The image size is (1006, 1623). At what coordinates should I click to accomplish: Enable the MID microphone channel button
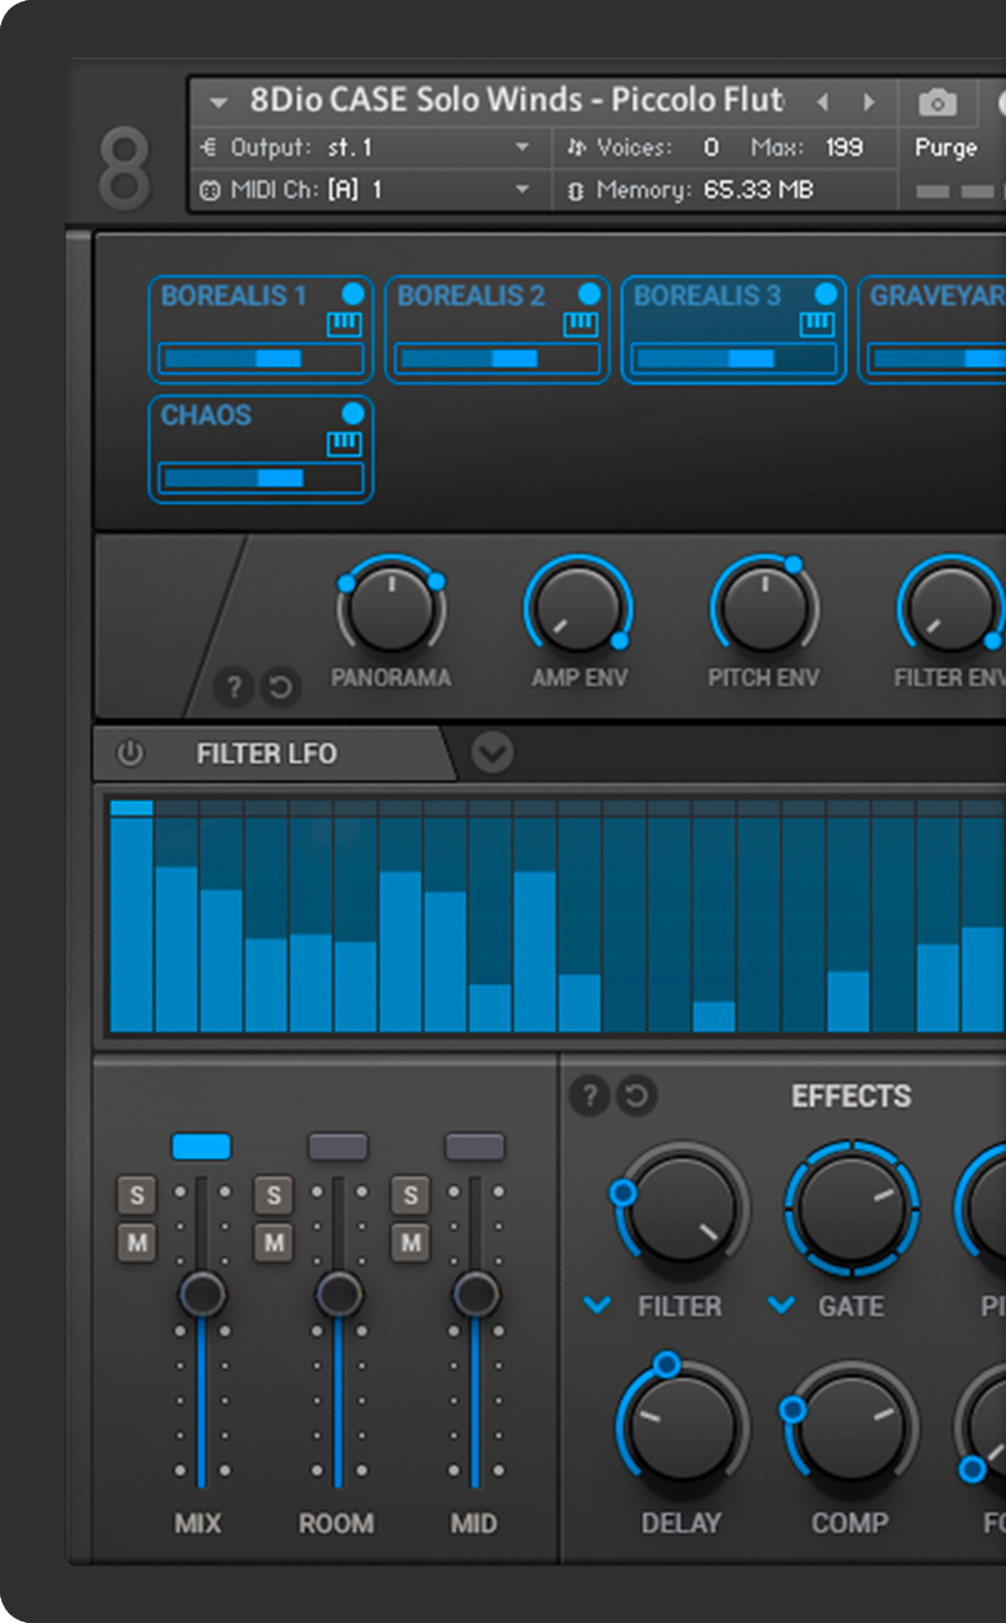474,1147
